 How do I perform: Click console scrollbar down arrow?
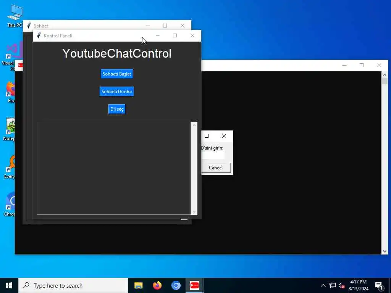[x=385, y=251]
